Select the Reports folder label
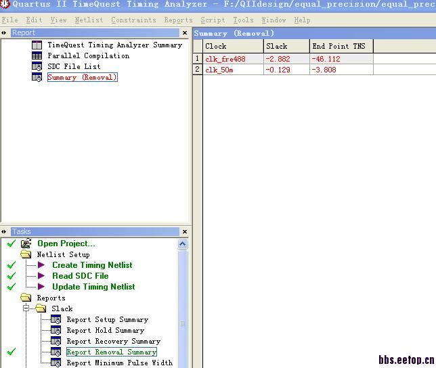The image size is (436, 368). click(51, 298)
